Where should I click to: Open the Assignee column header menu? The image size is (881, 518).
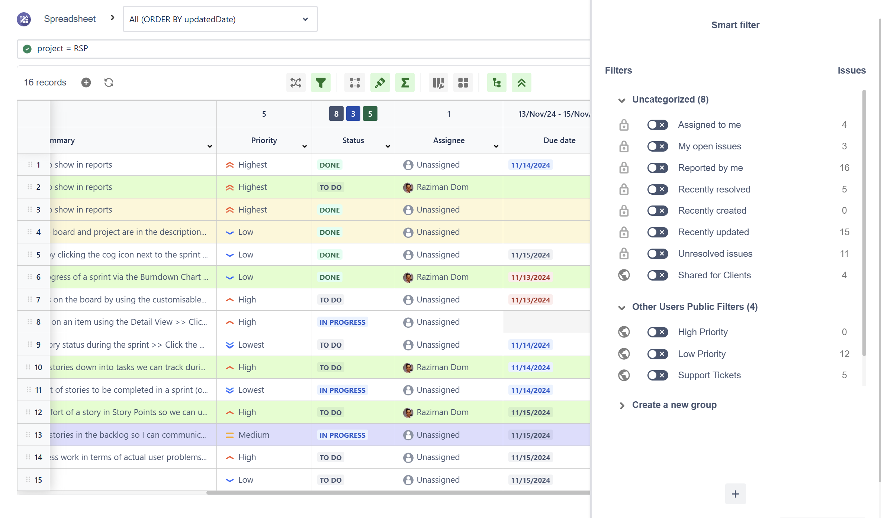[x=496, y=146]
